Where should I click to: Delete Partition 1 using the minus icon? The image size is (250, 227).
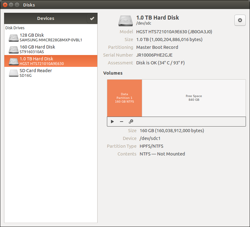click(x=122, y=121)
